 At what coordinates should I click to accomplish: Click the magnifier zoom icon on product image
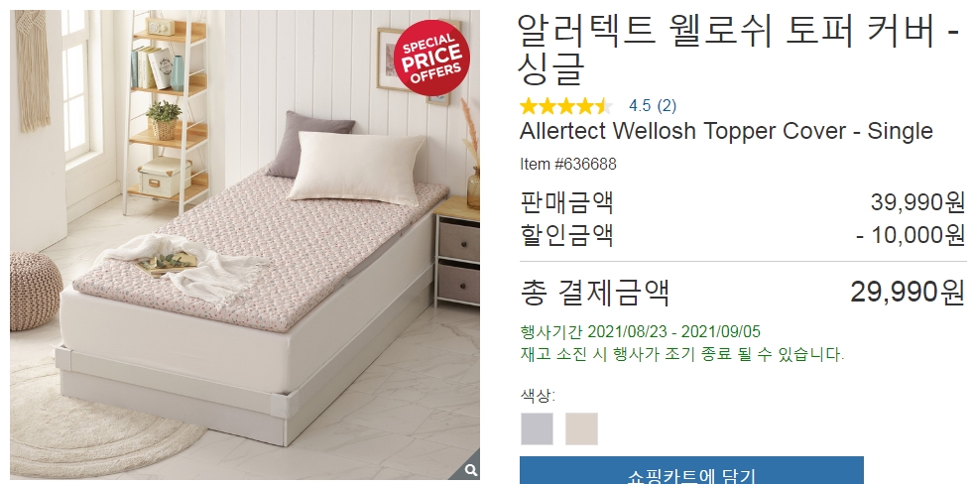tap(471, 470)
